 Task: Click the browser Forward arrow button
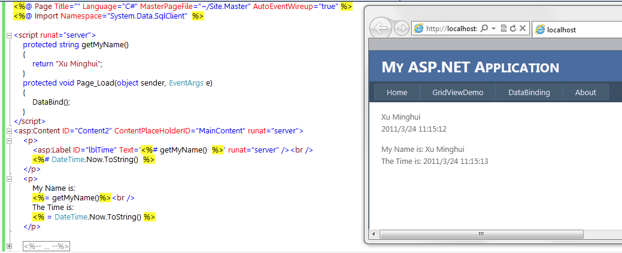[x=402, y=29]
